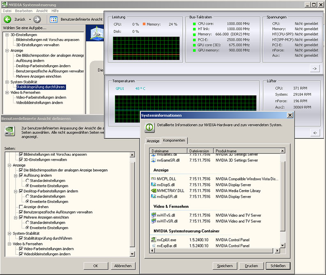326x275 pixels.
Task: Click the green HT link status indicator
Action: [194, 29]
